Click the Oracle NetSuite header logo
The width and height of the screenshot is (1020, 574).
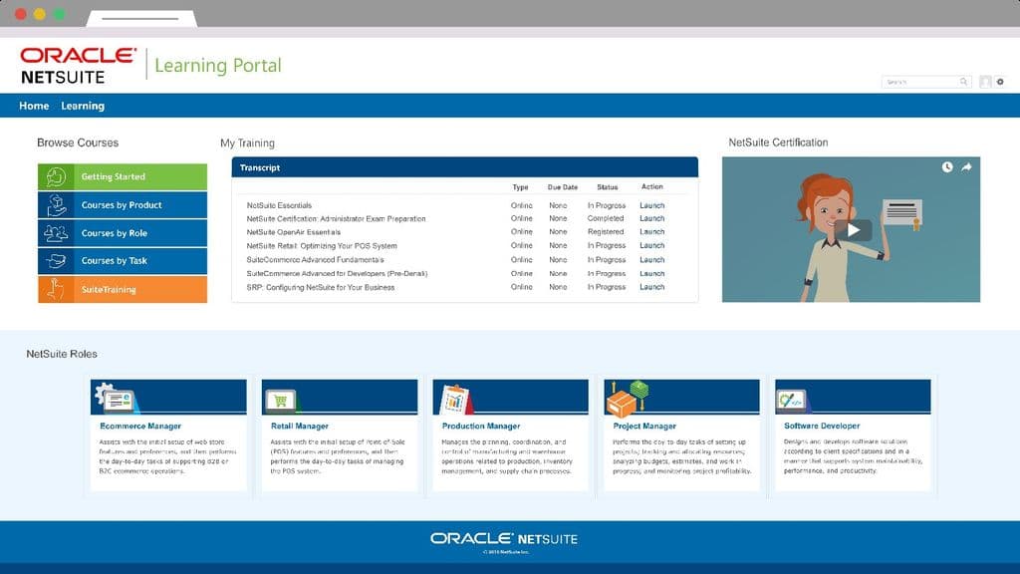[x=79, y=65]
